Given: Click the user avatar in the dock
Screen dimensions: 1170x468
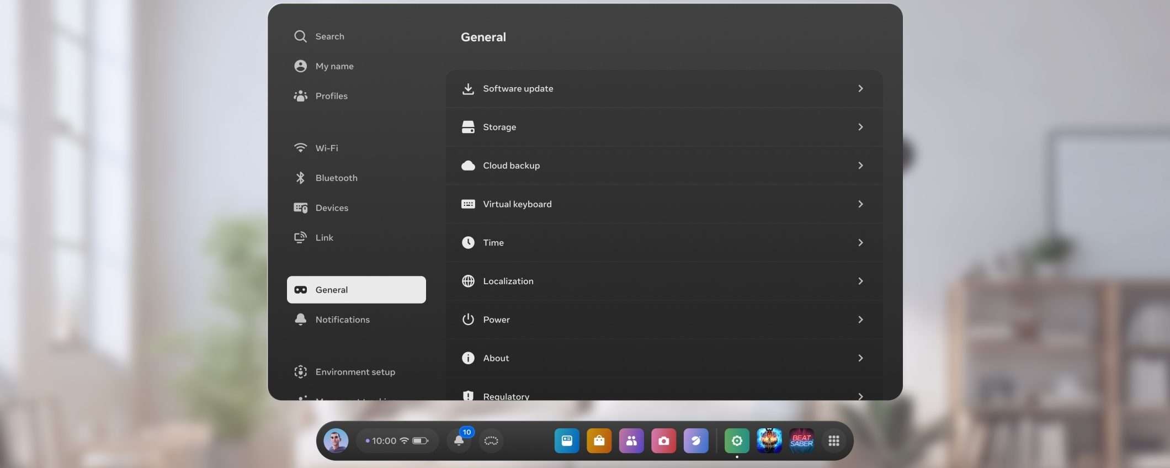Looking at the screenshot, I should (x=336, y=441).
